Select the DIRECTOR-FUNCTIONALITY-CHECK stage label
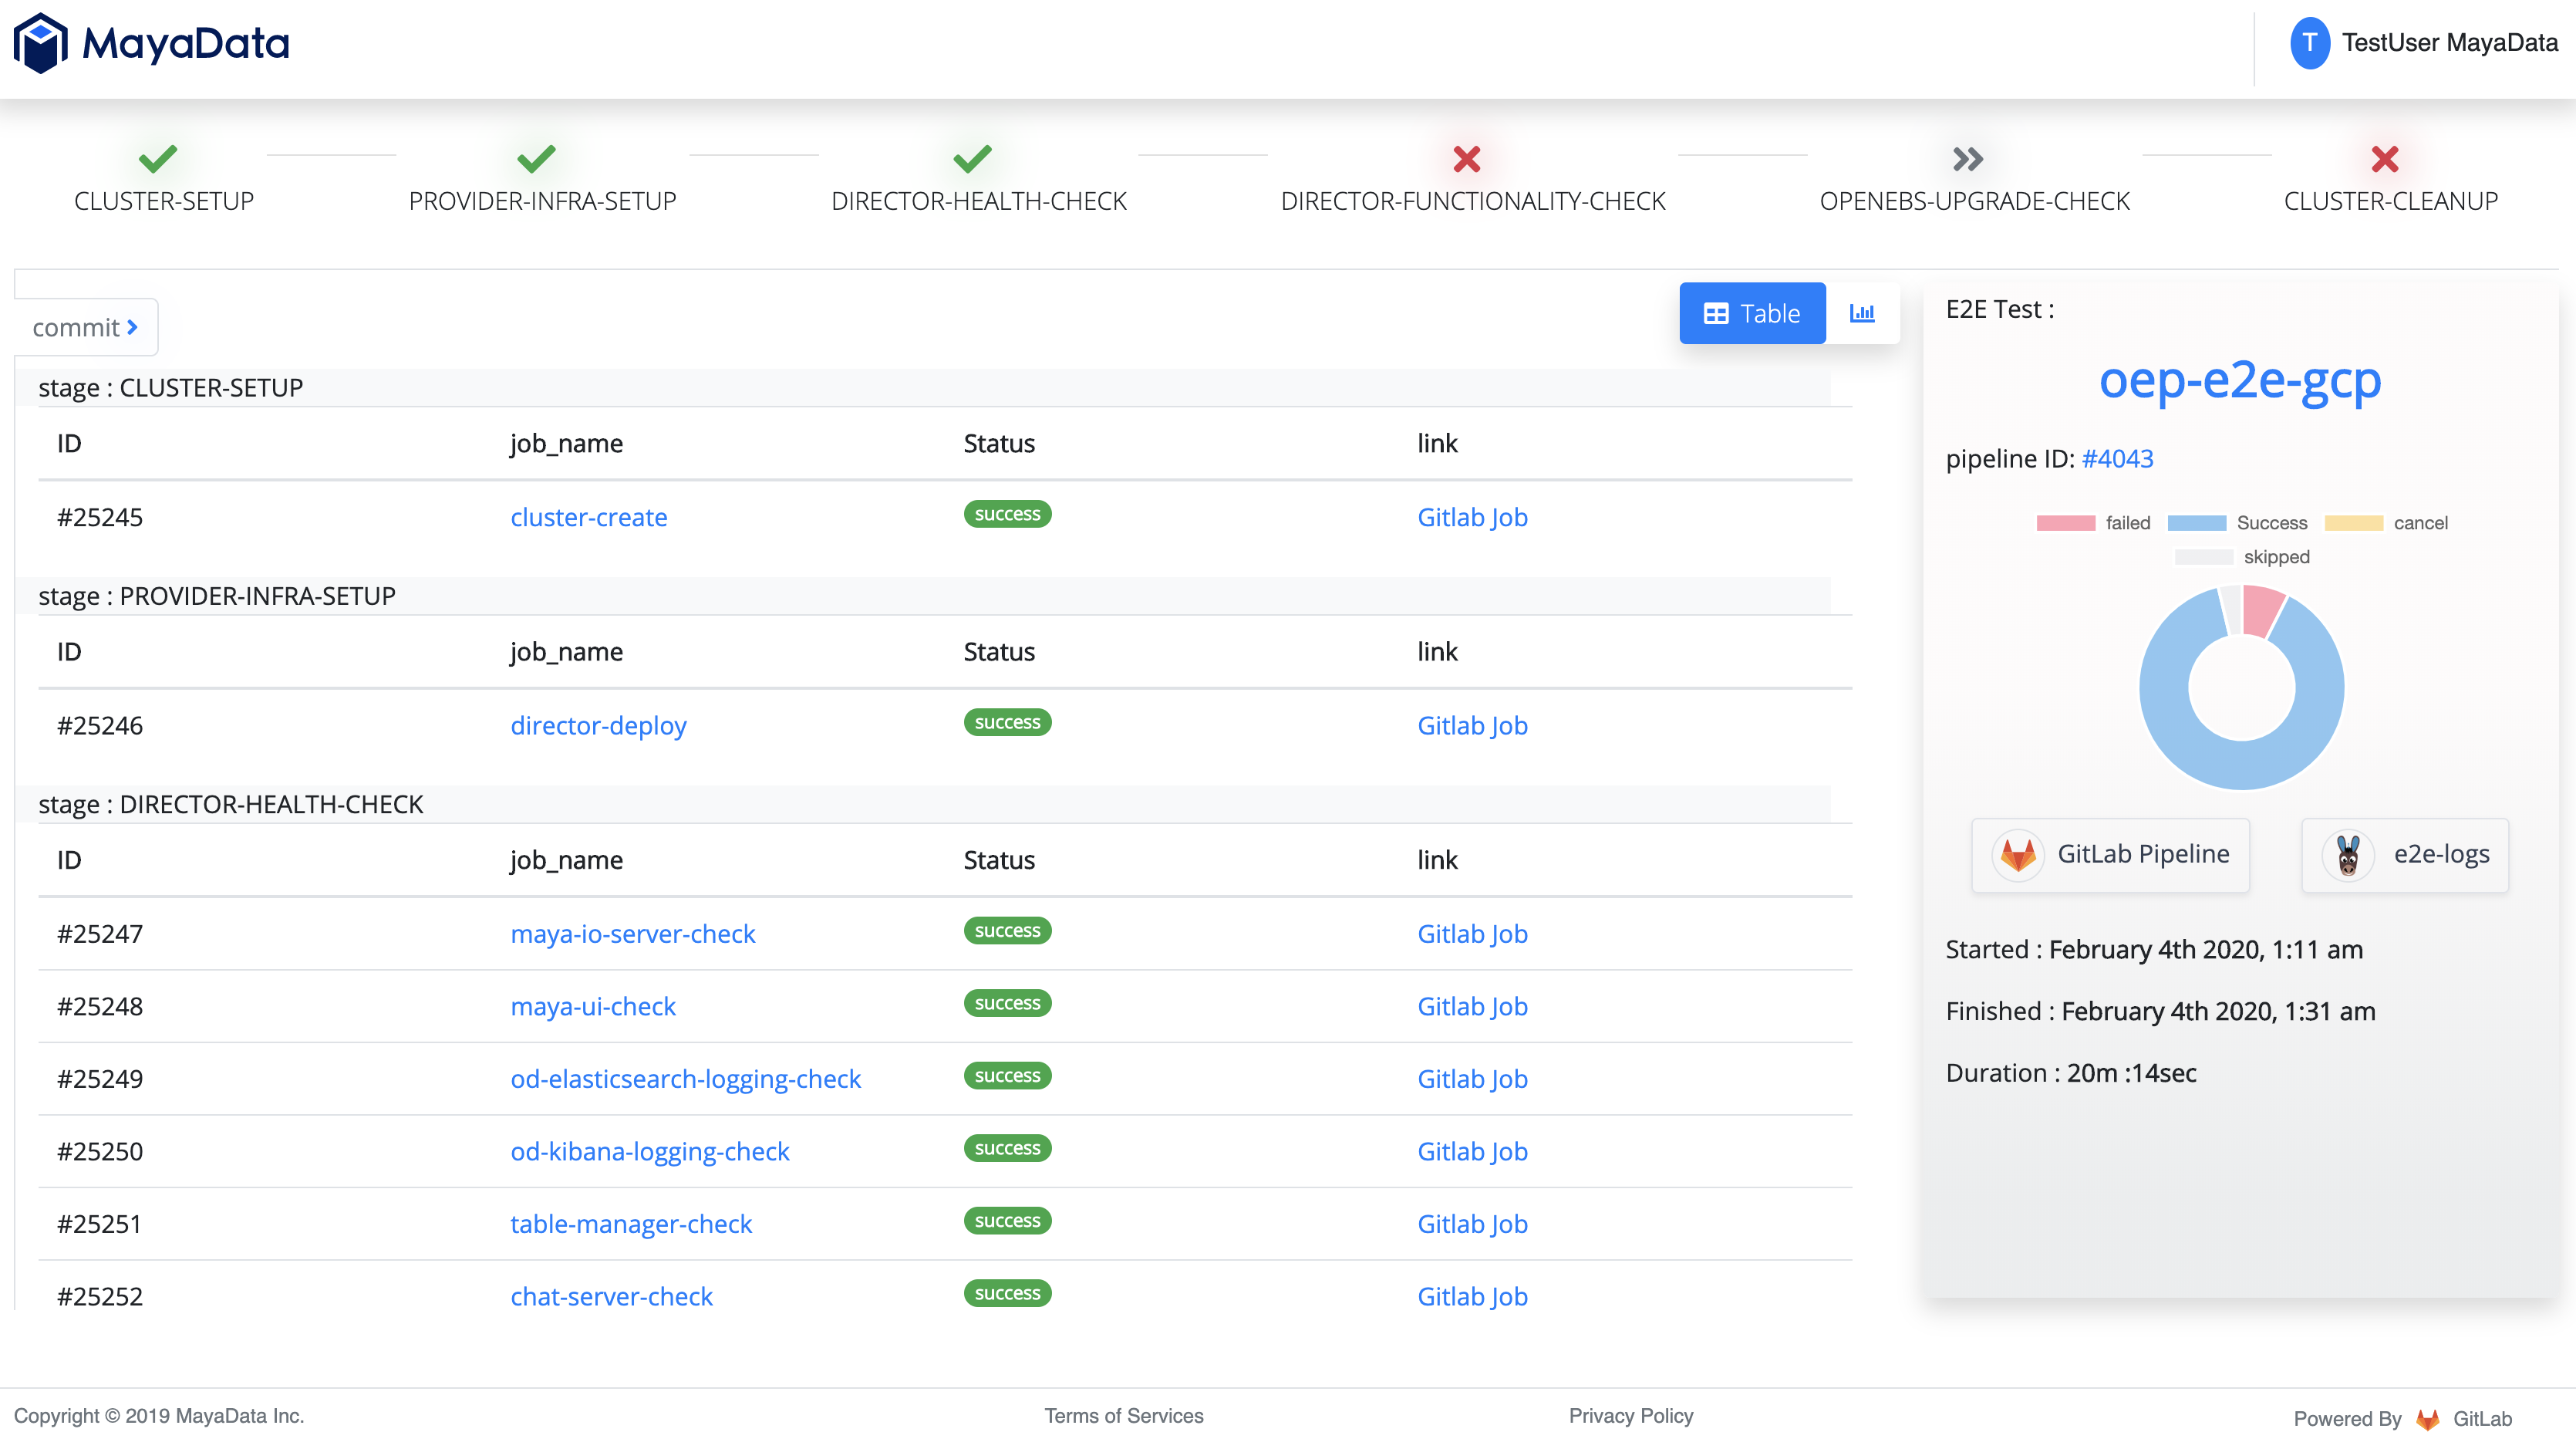Viewport: 2576px width, 1449px height. [x=1473, y=201]
